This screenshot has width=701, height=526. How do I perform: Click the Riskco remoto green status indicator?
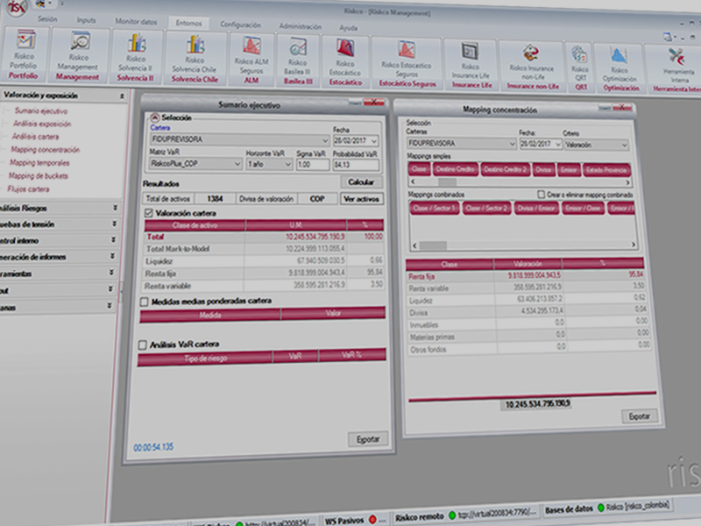[451, 515]
